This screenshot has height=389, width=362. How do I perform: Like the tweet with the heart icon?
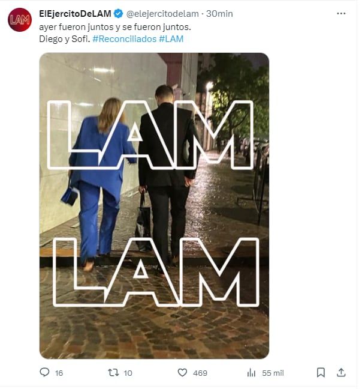[182, 373]
